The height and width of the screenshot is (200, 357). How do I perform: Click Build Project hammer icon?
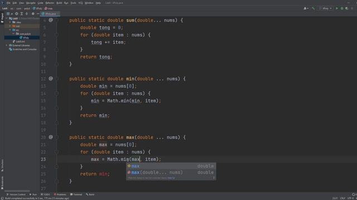tap(313, 8)
